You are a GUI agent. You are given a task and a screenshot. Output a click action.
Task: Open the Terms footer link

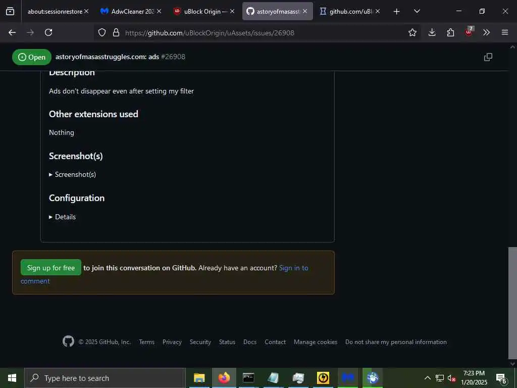[x=146, y=342]
